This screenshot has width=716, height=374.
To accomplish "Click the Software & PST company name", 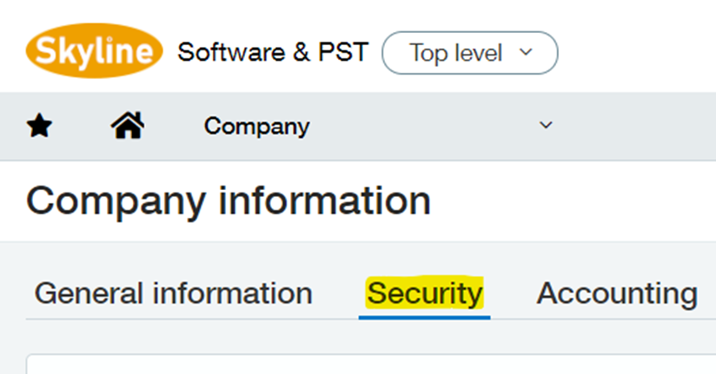I will point(274,53).
